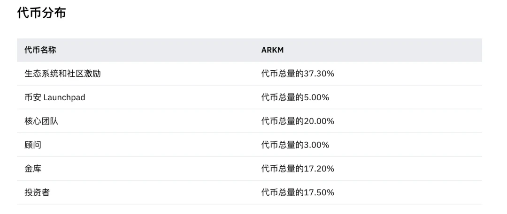
Task: Select the 金库 row label
Action: [x=33, y=169]
